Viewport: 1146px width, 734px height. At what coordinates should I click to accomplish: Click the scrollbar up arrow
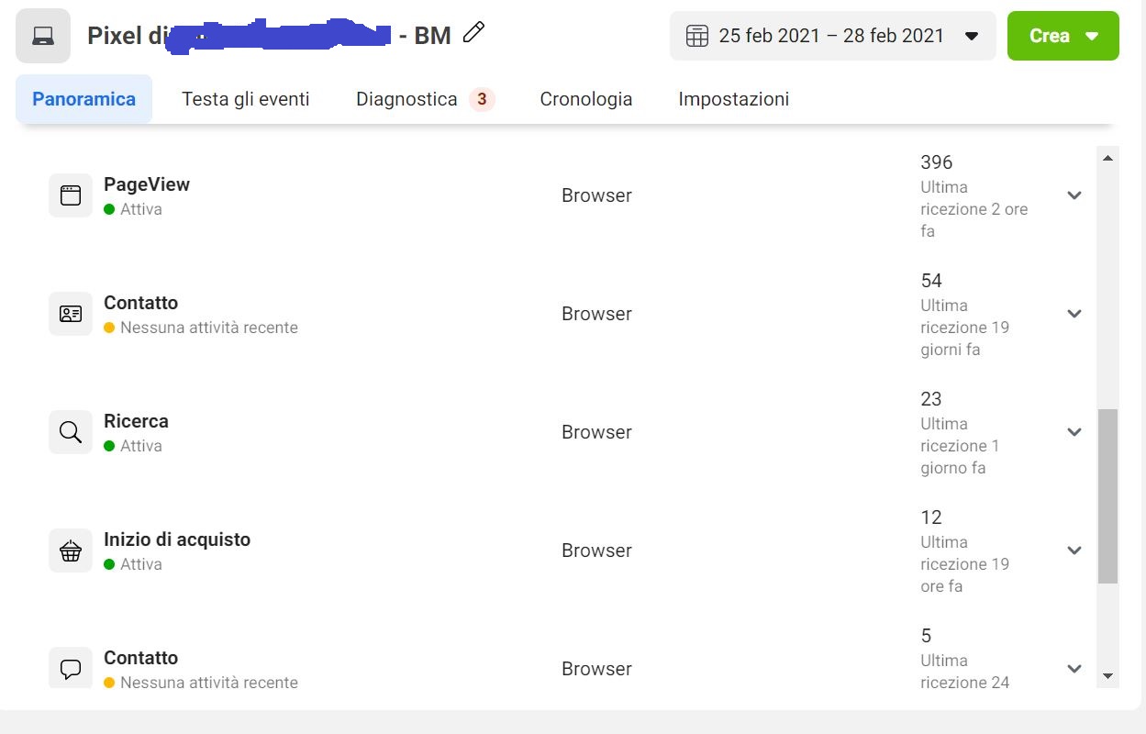tap(1107, 158)
